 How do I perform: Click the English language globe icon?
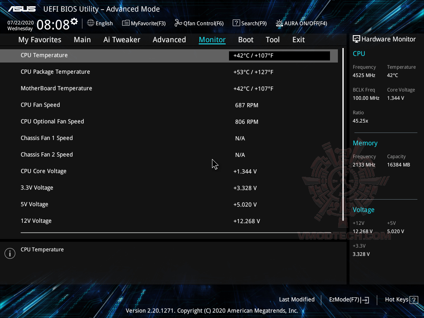(91, 23)
